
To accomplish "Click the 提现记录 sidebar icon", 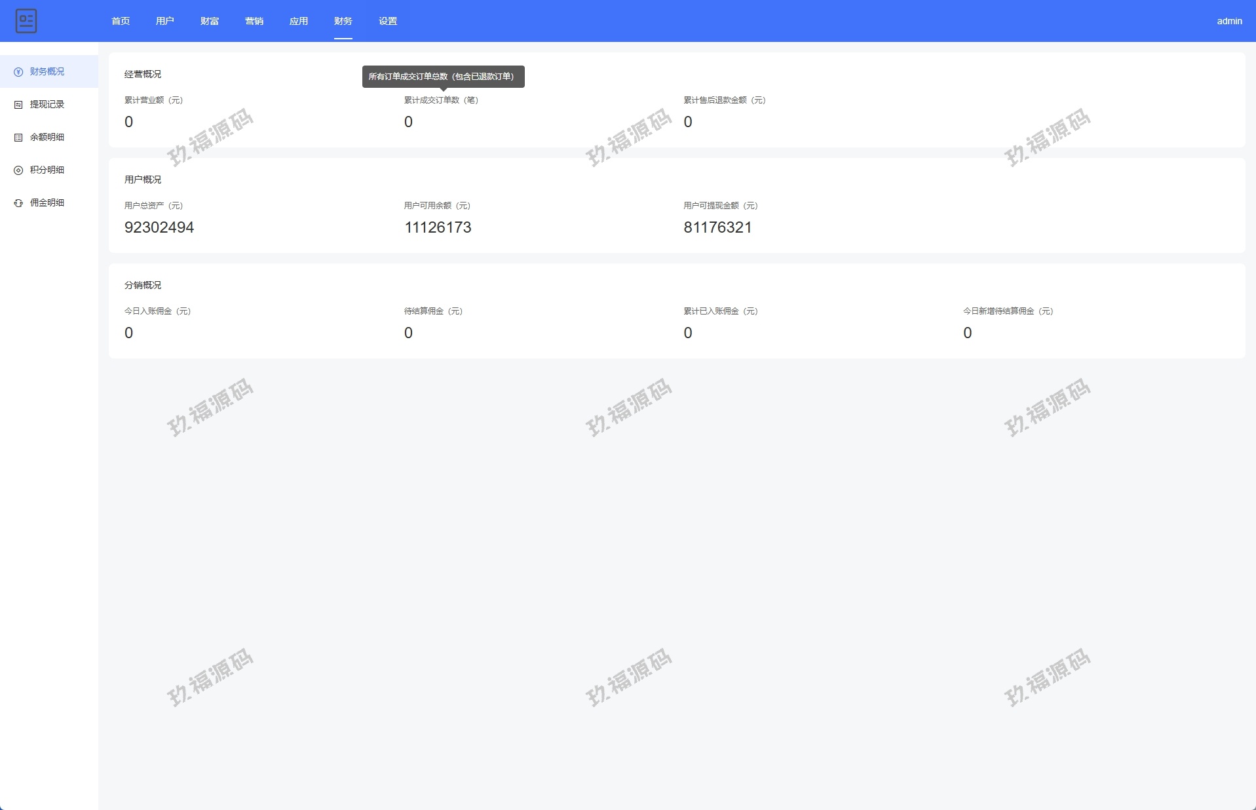I will pos(18,105).
